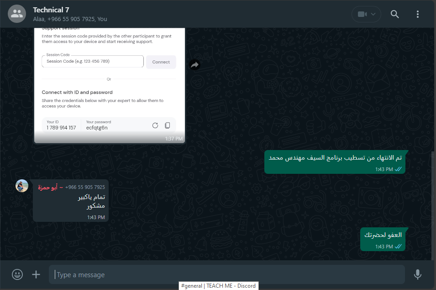Search messages with the magnifier icon
Viewport: 436px width, 290px height.
[394, 14]
